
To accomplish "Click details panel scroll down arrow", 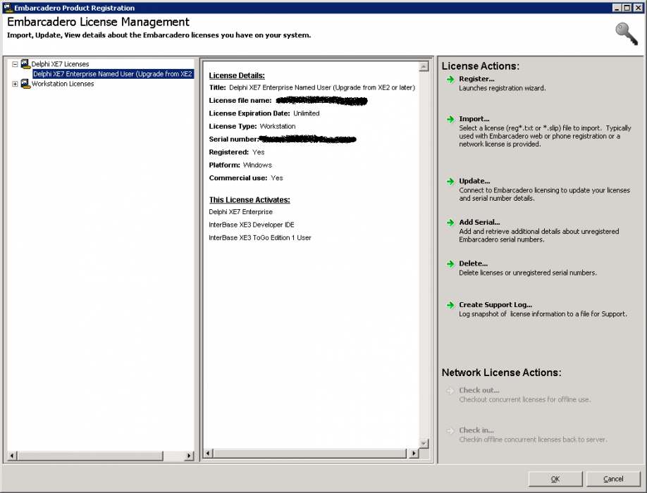I will click(x=424, y=444).
